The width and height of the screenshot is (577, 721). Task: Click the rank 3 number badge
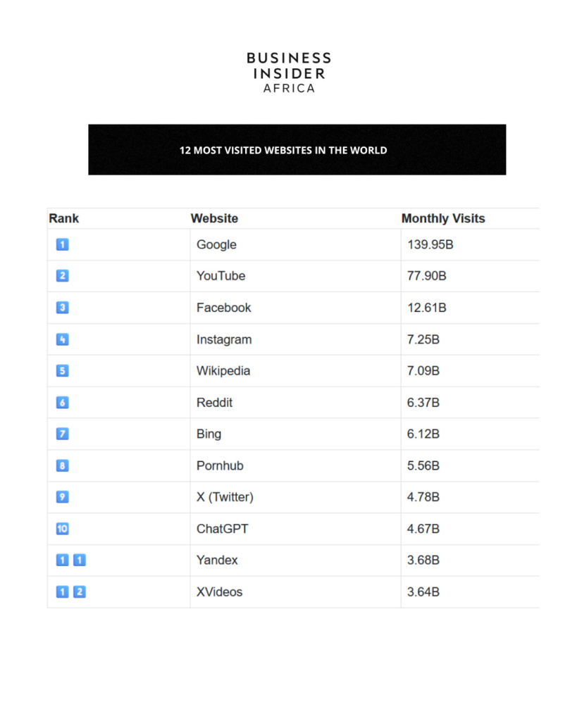pyautogui.click(x=62, y=308)
